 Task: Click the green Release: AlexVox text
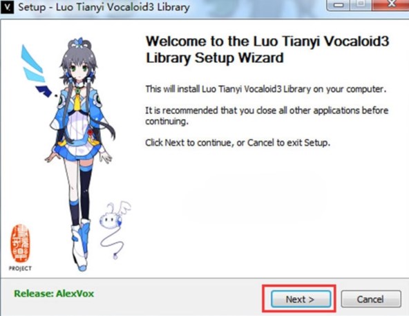coord(54,294)
